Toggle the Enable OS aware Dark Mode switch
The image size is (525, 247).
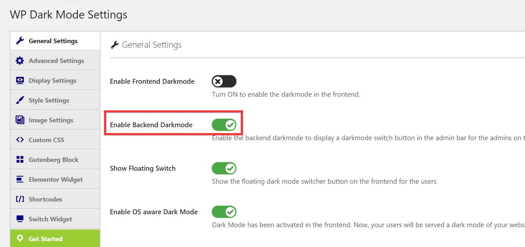[224, 212]
